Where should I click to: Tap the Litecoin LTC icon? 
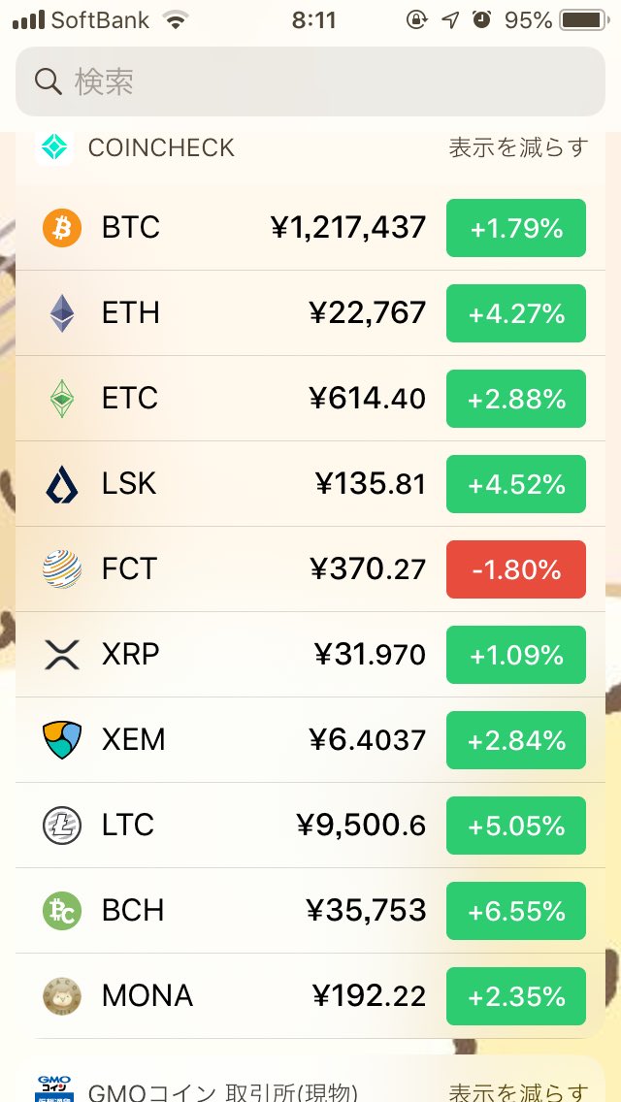62,826
